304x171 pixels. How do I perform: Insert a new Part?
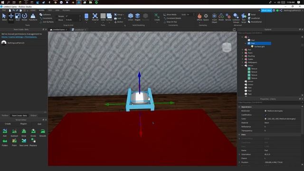(x=86, y=17)
